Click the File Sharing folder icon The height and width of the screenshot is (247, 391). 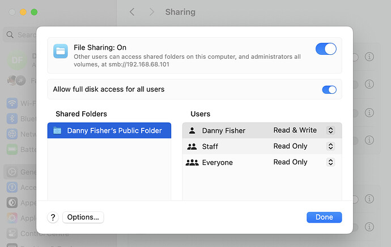click(60, 51)
